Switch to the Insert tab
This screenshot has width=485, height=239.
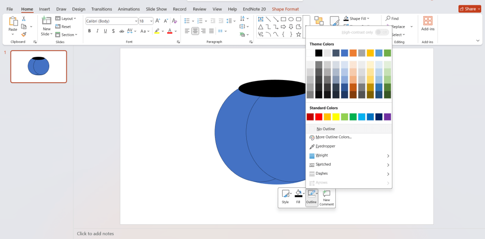45,9
